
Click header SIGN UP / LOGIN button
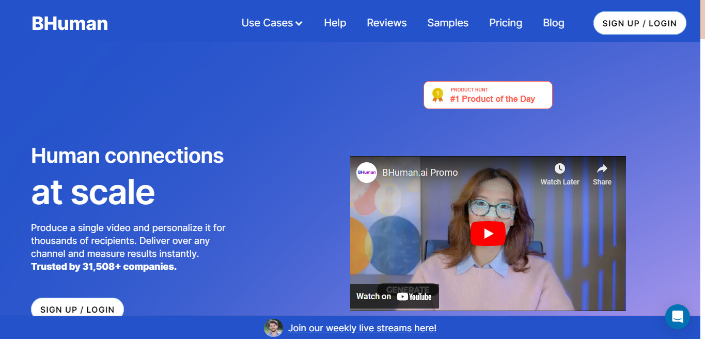(639, 23)
